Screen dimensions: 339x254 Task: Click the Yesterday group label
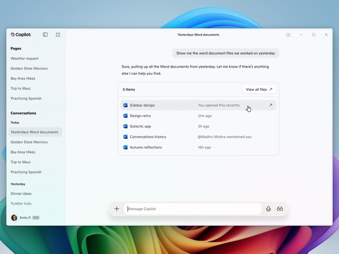pyautogui.click(x=18, y=184)
